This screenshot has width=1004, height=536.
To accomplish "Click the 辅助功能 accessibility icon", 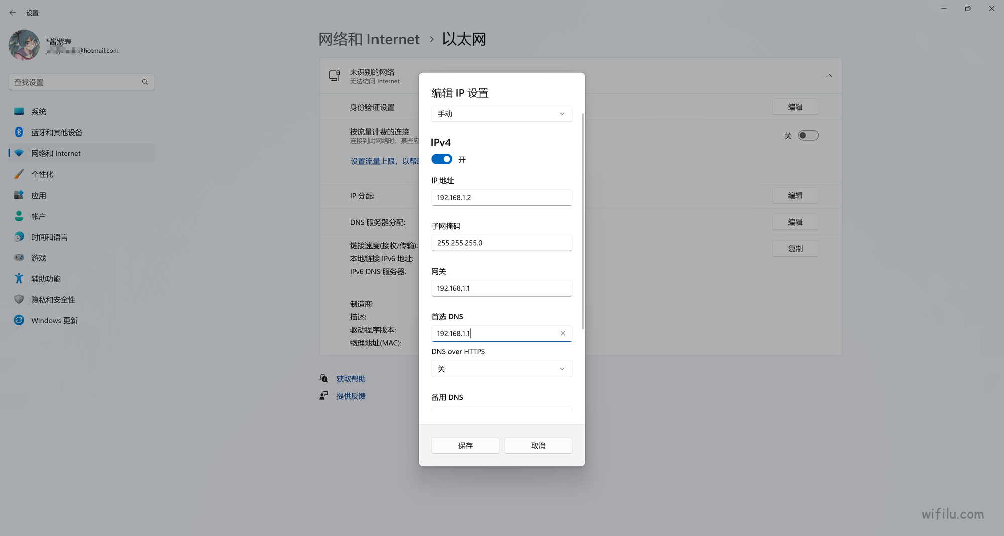I will (x=19, y=278).
